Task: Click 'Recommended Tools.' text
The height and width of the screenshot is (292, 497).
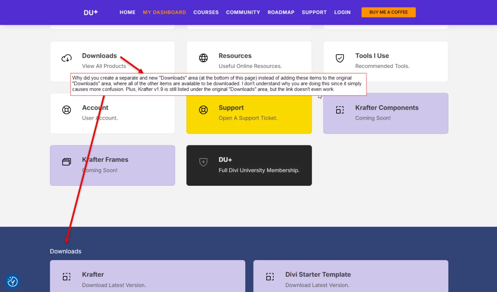Action: tap(382, 66)
